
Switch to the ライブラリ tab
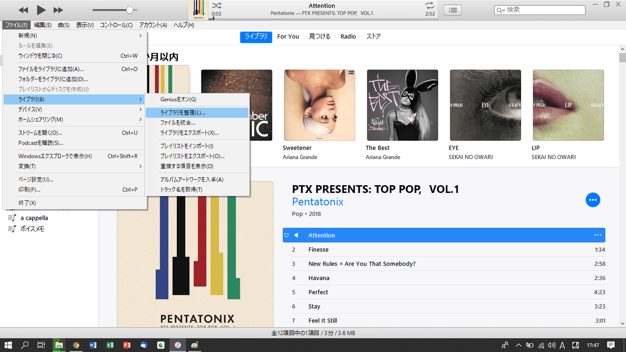click(256, 37)
